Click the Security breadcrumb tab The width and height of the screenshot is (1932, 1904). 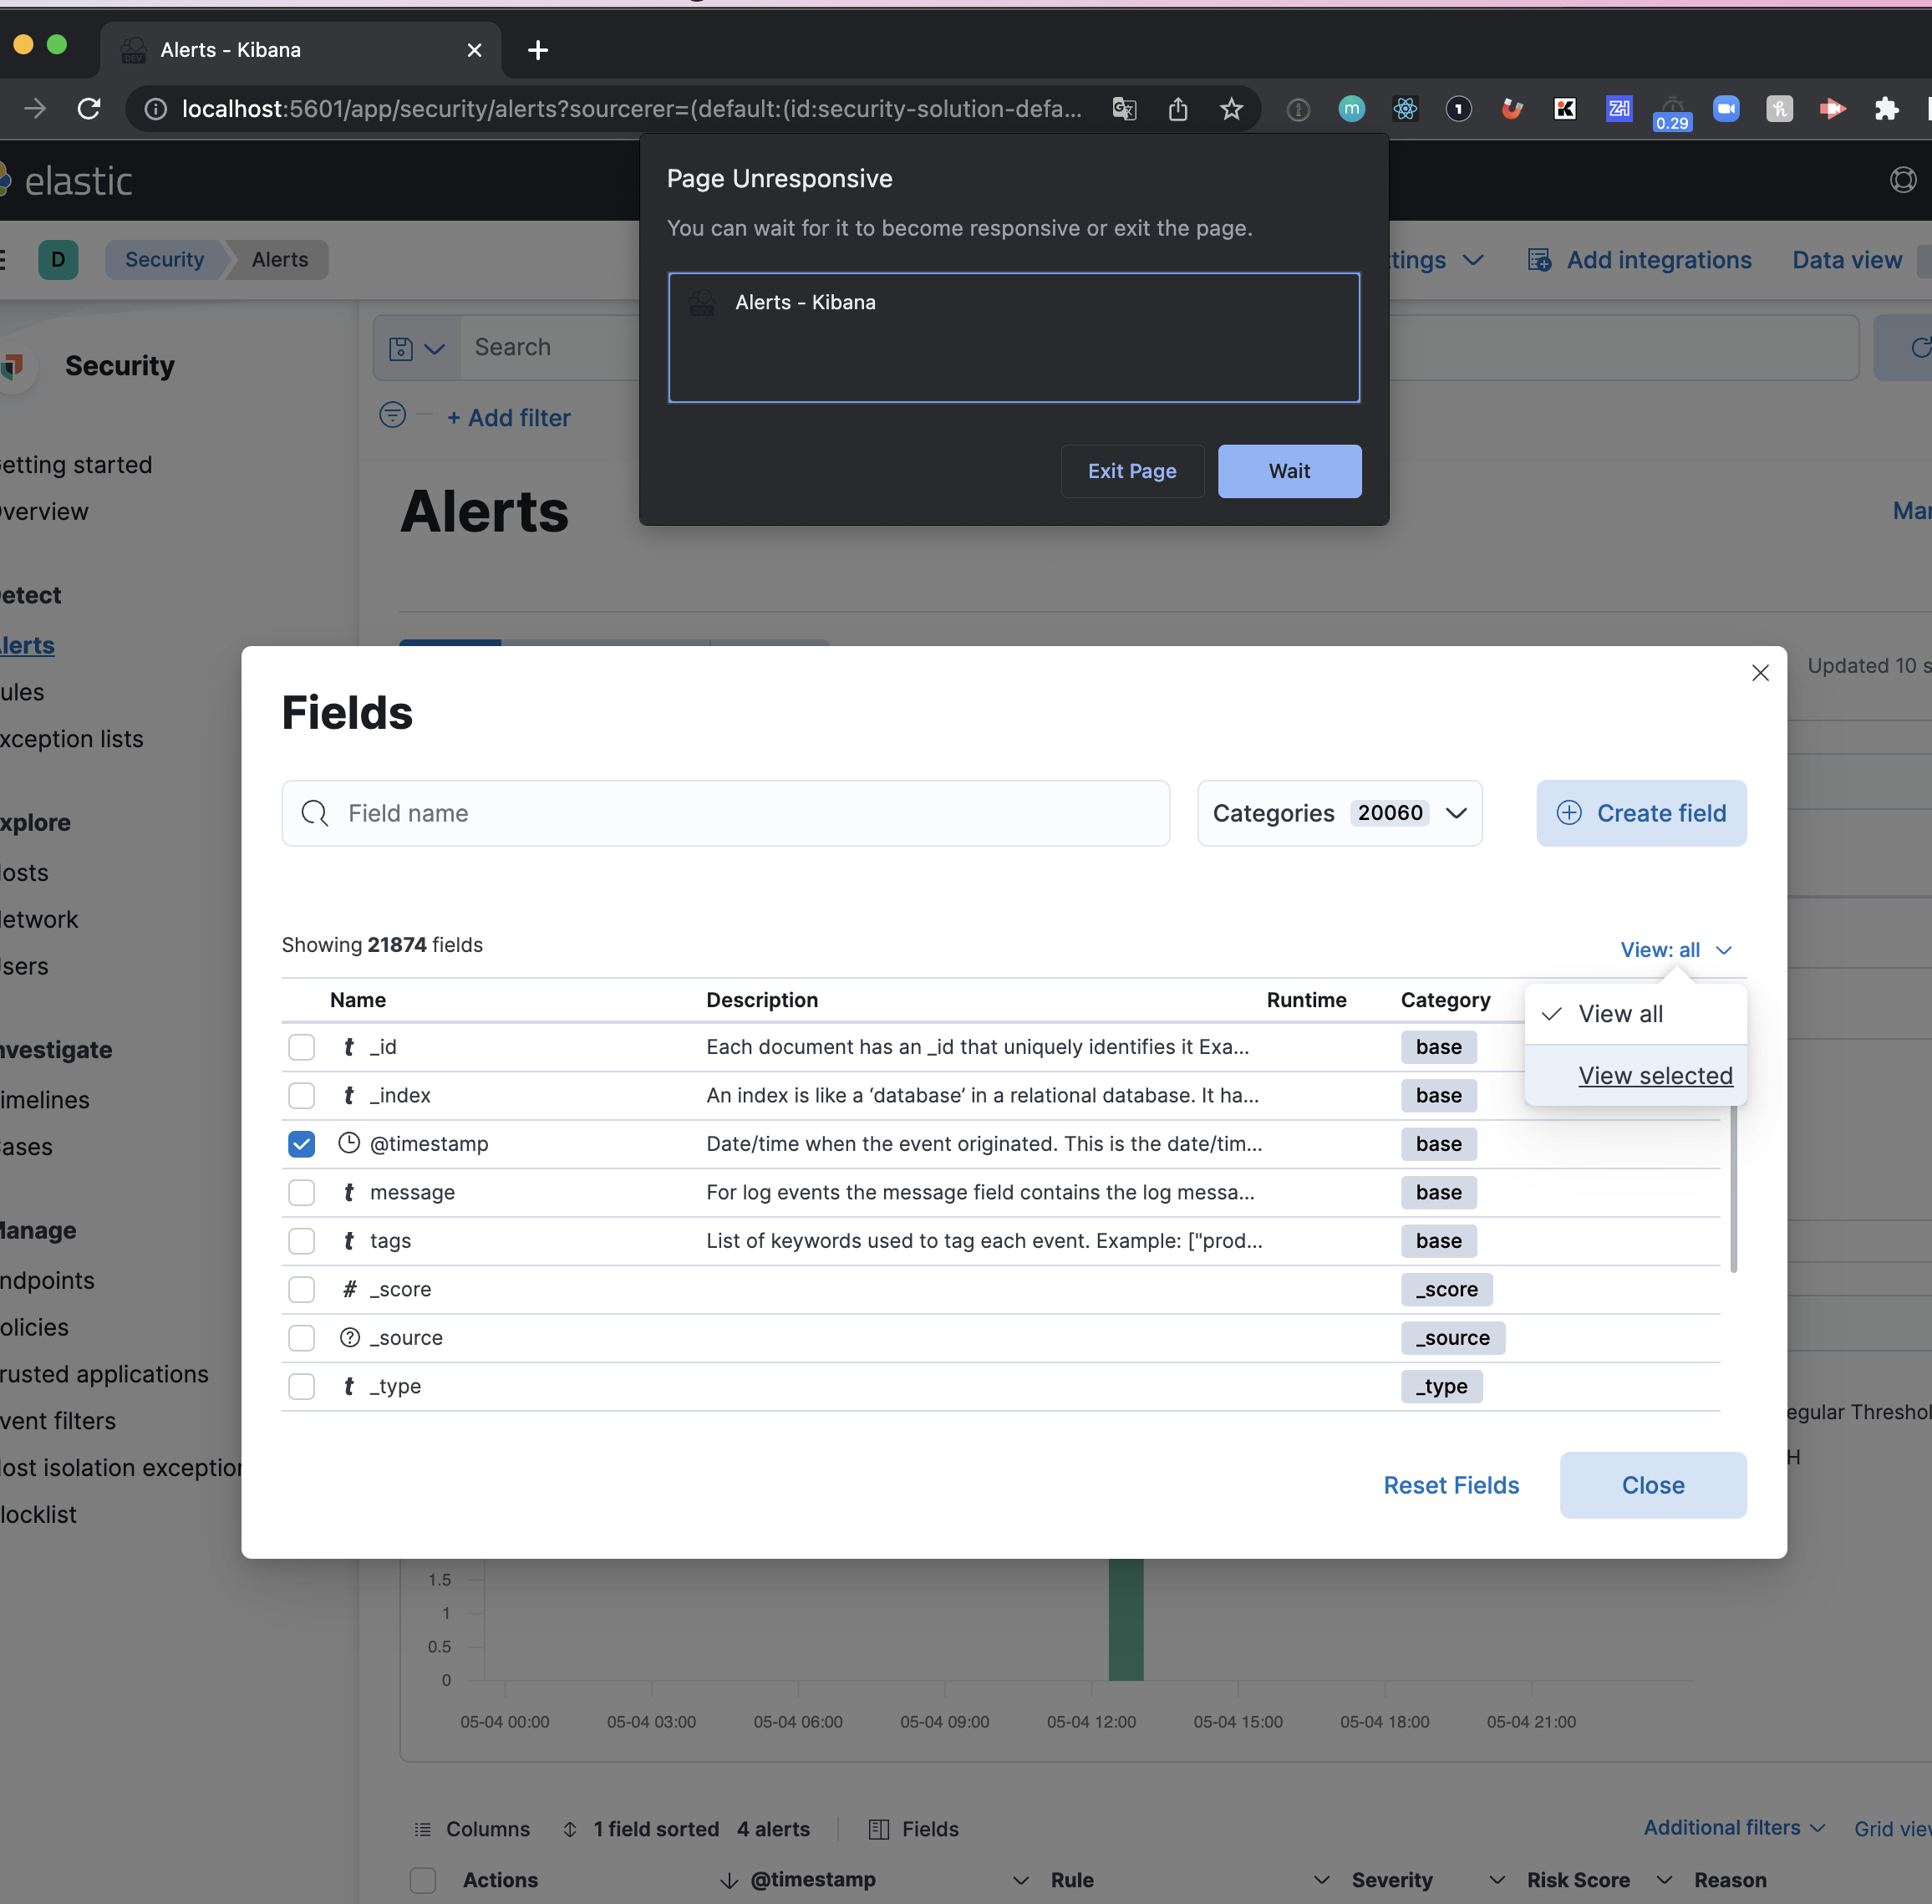click(x=163, y=259)
